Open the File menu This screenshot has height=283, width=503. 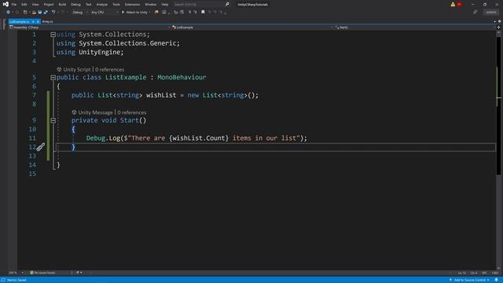click(x=14, y=5)
